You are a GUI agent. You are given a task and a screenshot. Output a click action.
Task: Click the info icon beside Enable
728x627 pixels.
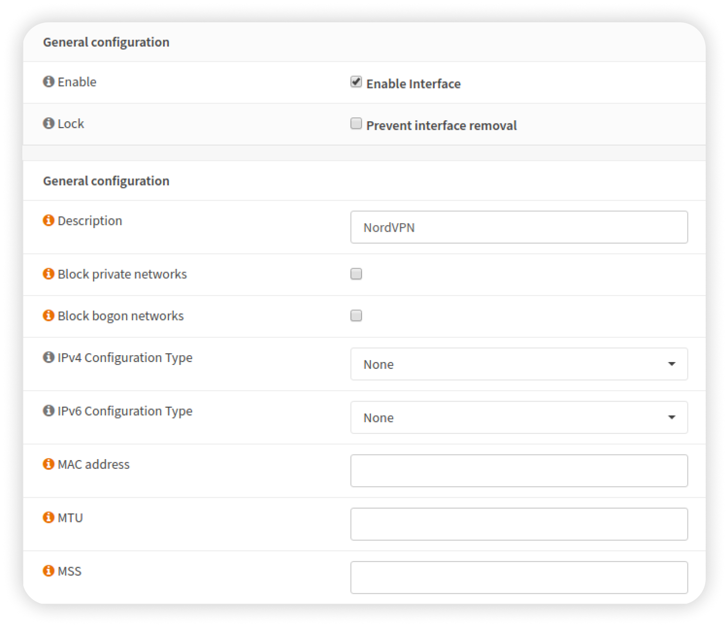pyautogui.click(x=49, y=82)
